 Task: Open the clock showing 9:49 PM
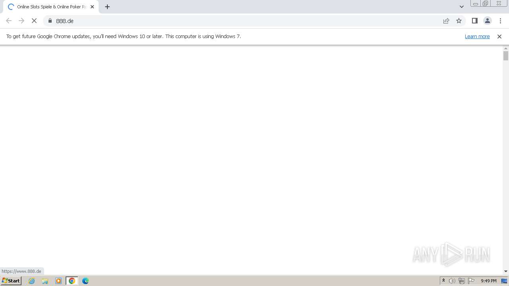coord(488,281)
